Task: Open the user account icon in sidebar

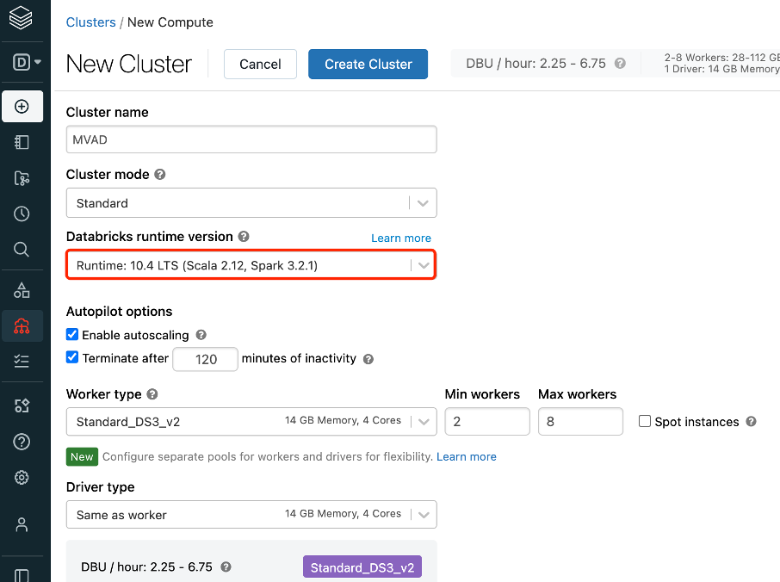Action: tap(22, 525)
